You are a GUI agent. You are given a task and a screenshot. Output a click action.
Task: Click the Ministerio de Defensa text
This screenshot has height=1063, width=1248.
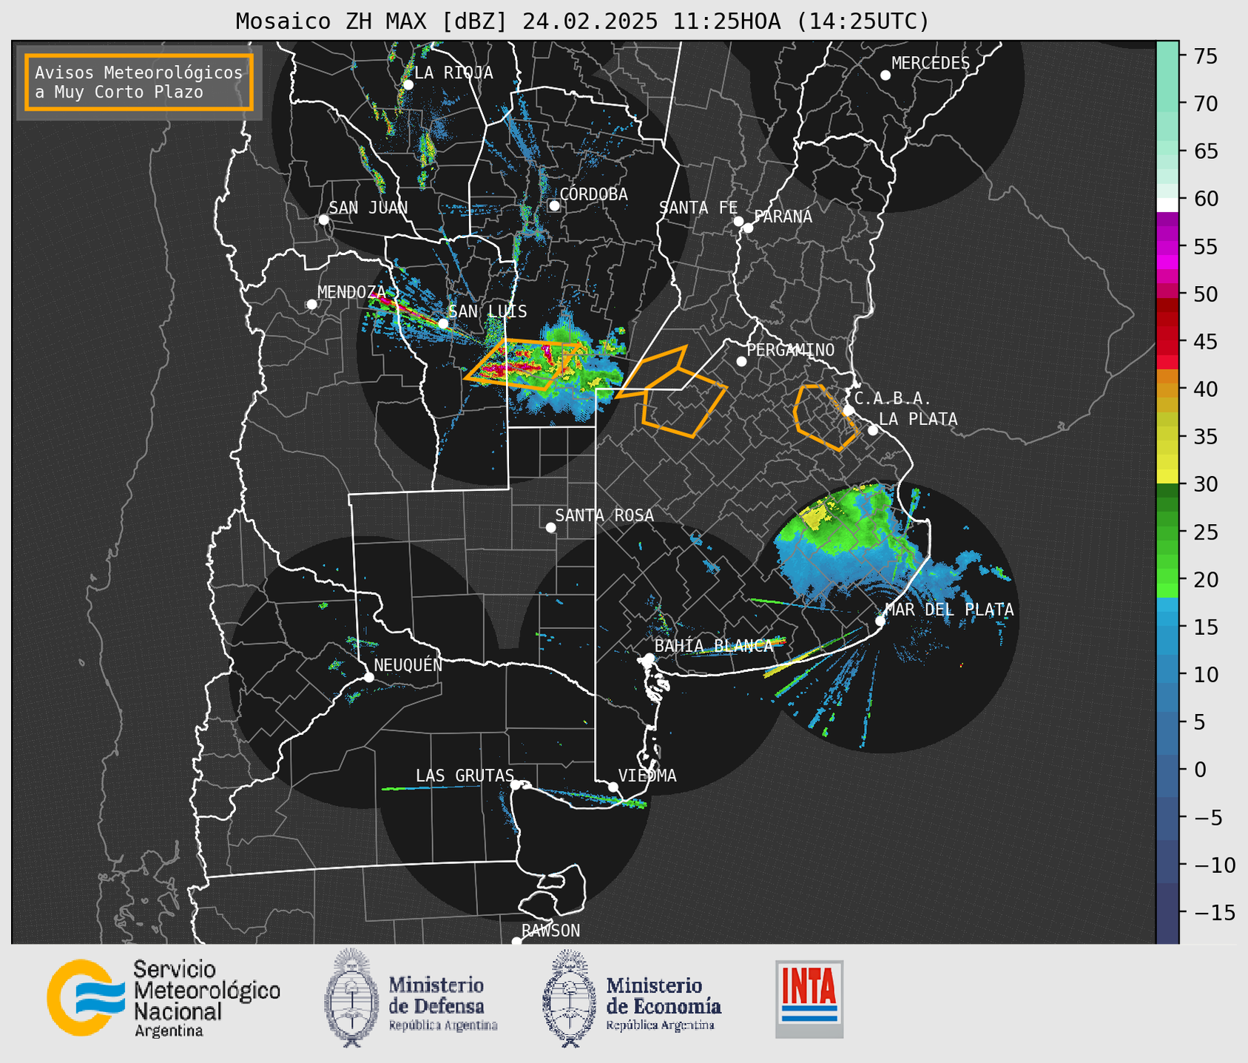(442, 1004)
